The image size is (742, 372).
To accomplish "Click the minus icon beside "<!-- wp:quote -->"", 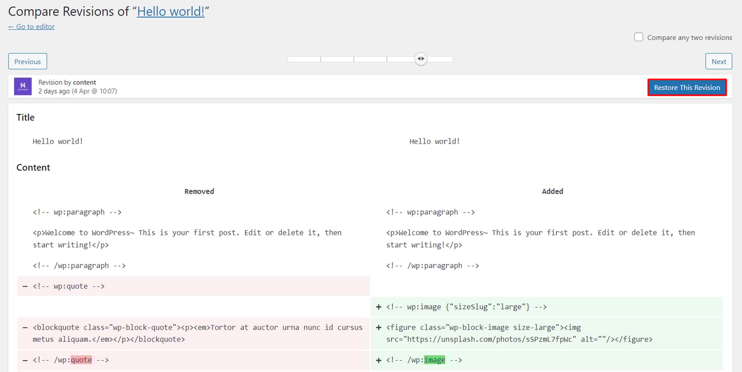I will 24,286.
